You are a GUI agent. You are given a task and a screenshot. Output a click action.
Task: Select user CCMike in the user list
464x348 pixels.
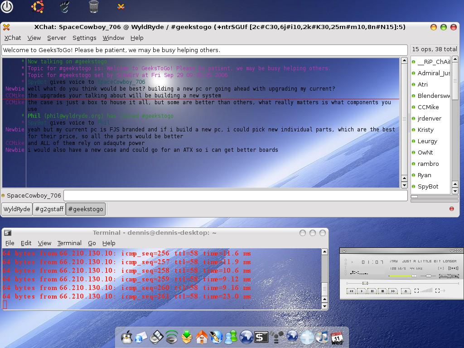pos(428,107)
